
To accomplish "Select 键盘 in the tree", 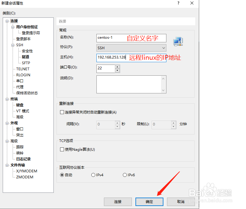I will pos(20,105).
